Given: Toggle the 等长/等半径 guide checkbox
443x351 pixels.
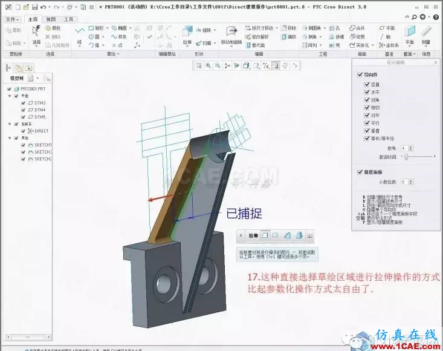Looking at the screenshot, I should 367,139.
